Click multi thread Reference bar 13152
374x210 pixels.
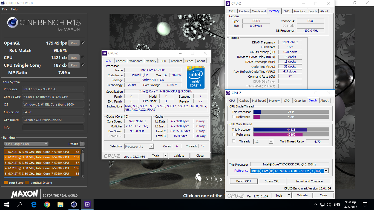click(291, 134)
